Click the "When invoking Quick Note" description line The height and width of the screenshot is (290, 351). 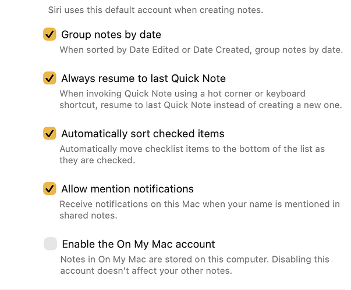[182, 94]
